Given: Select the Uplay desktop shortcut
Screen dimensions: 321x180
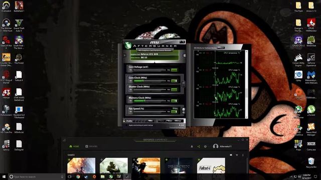Looking at the screenshot, I should [298, 76].
